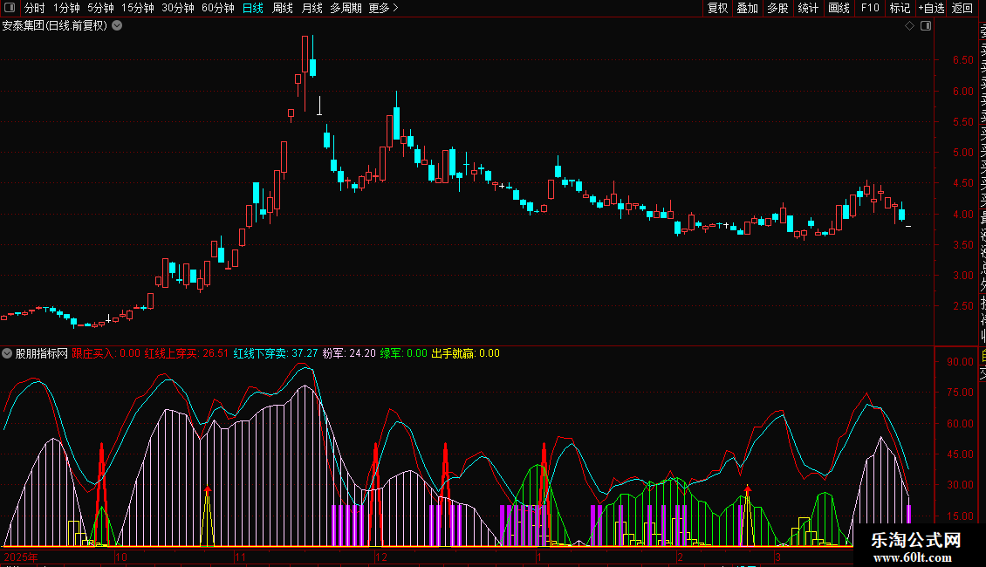Click the 90.00 indicator axis label
Screen dimensions: 986x567
960,362
